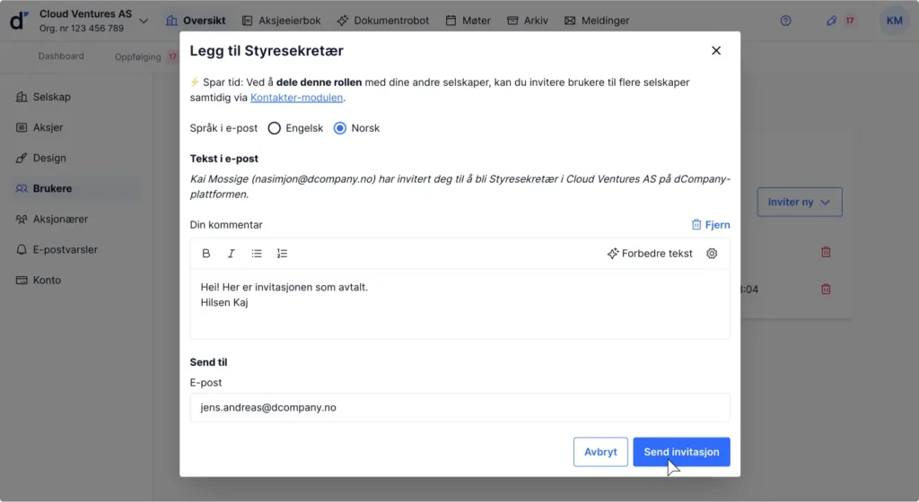Click the E-post address input field
The width and height of the screenshot is (919, 502).
click(459, 407)
